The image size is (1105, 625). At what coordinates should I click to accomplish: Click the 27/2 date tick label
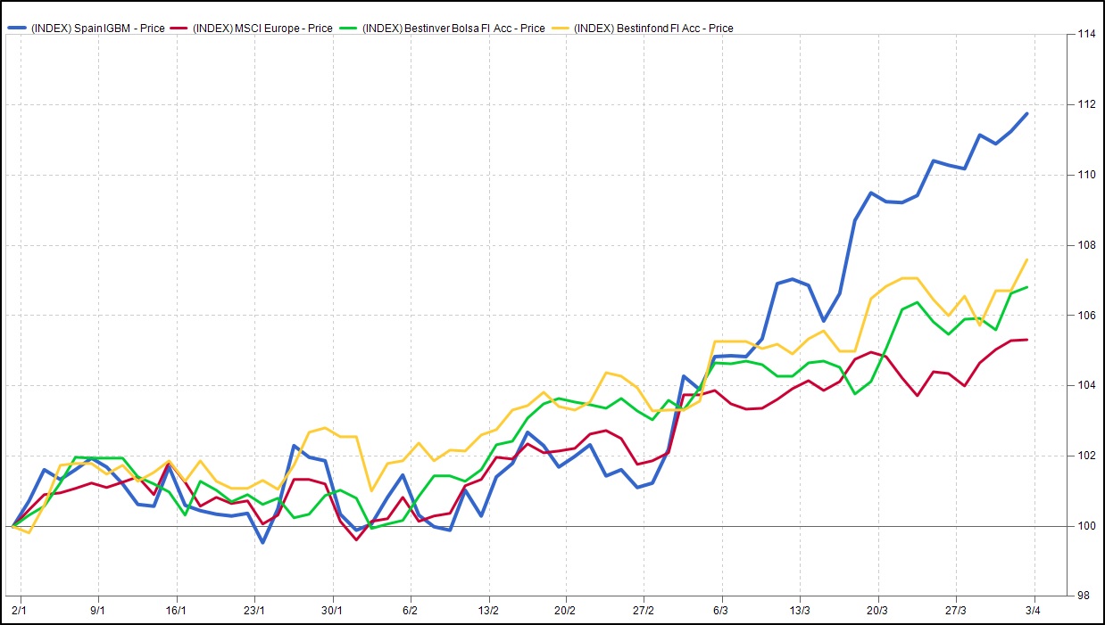(x=644, y=611)
